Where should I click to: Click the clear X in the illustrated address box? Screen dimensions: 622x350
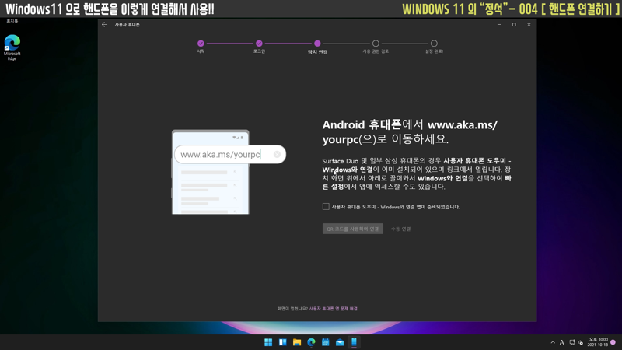[277, 154]
